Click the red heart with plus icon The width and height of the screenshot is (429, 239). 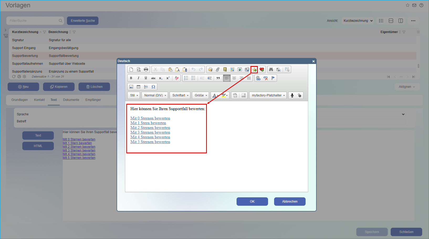(262, 69)
